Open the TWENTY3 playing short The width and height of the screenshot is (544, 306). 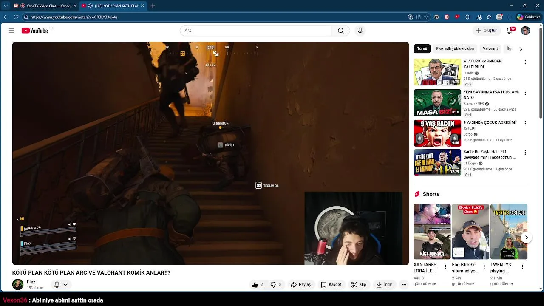click(x=509, y=232)
